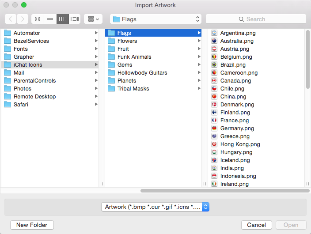
Task: Click the China.png flag icon
Action: click(x=214, y=96)
